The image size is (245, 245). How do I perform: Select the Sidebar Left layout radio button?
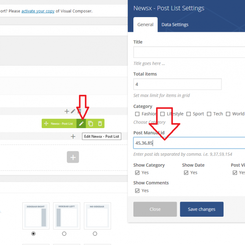pos(64,233)
